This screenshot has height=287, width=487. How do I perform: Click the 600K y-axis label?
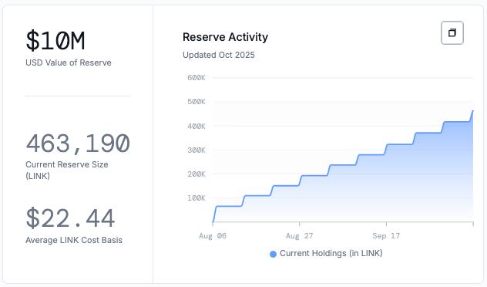pos(196,78)
